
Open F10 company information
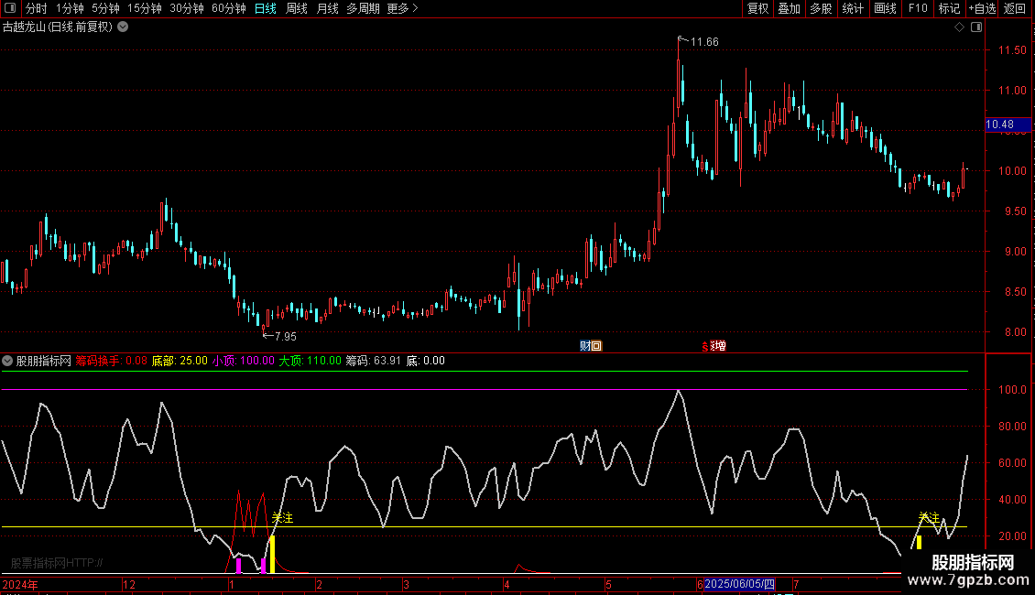918,8
